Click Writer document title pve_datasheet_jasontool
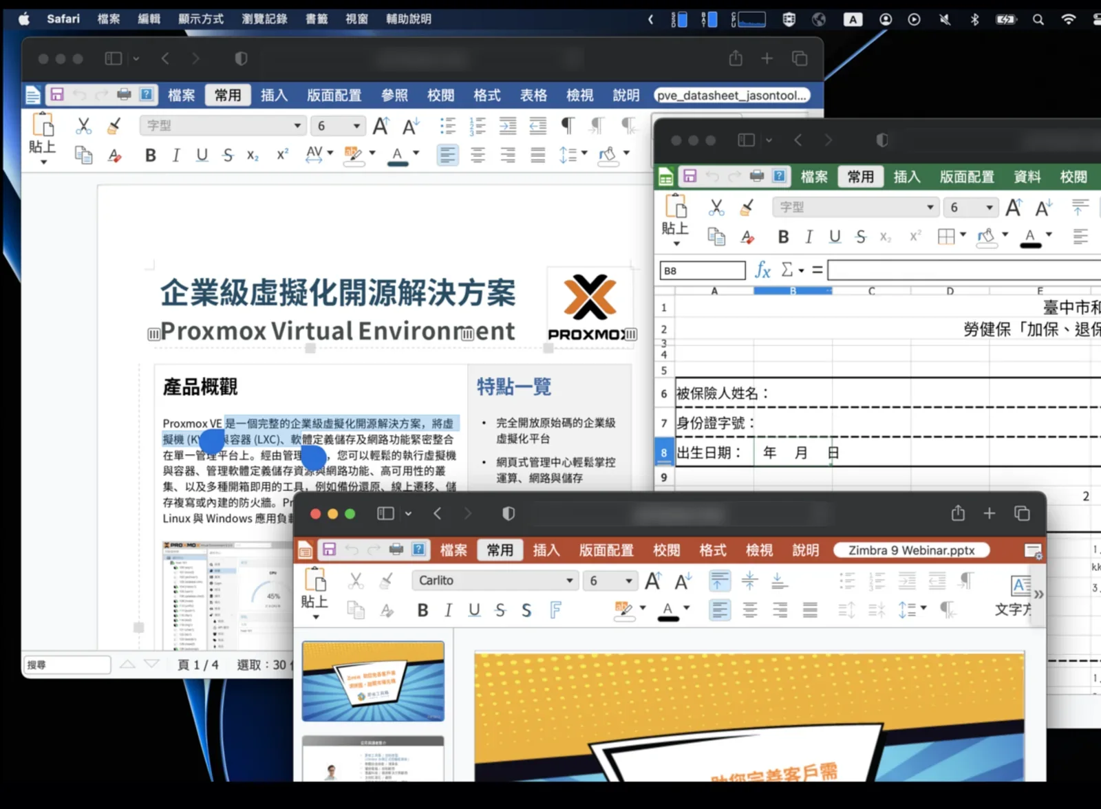This screenshot has width=1101, height=809. pyautogui.click(x=731, y=96)
